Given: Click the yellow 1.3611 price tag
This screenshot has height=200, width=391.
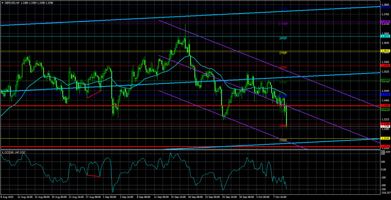Looking at the screenshot, I should point(384,51).
